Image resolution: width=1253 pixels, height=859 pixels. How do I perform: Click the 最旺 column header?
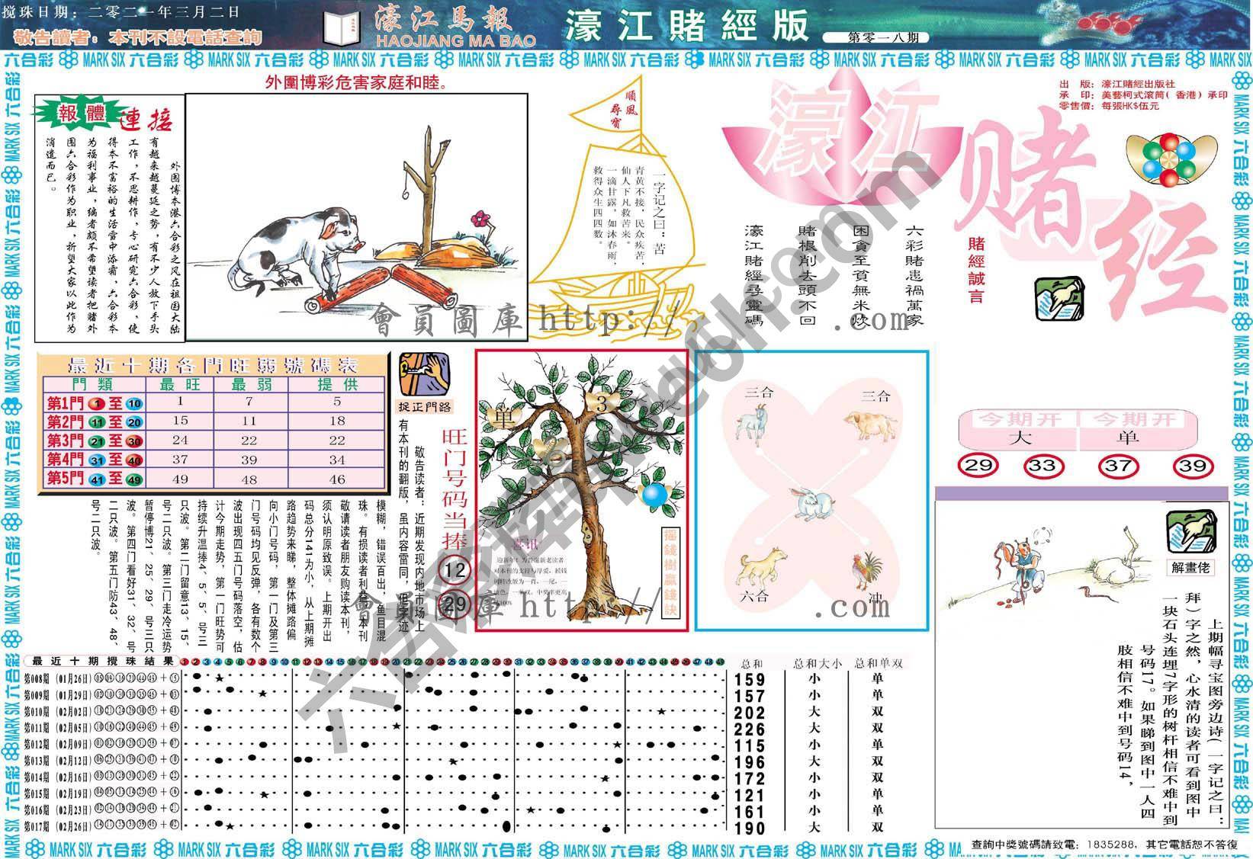click(x=182, y=385)
